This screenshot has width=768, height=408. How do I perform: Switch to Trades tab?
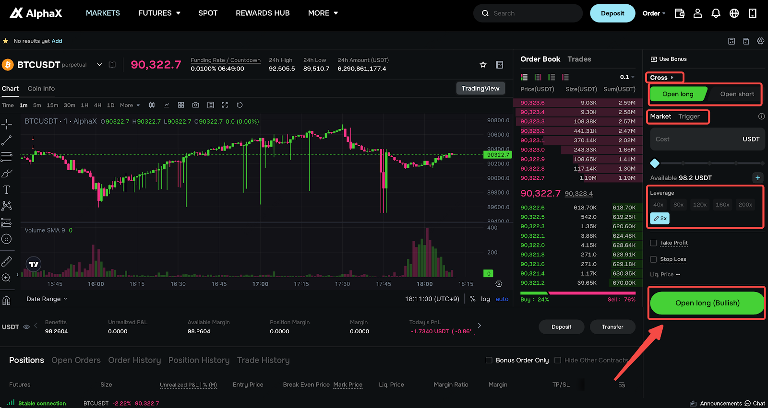coord(579,59)
